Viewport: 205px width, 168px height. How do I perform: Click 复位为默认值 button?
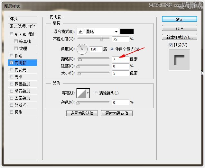(117, 113)
